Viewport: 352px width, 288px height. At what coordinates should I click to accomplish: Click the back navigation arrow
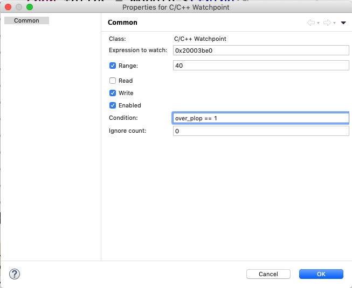(310, 23)
